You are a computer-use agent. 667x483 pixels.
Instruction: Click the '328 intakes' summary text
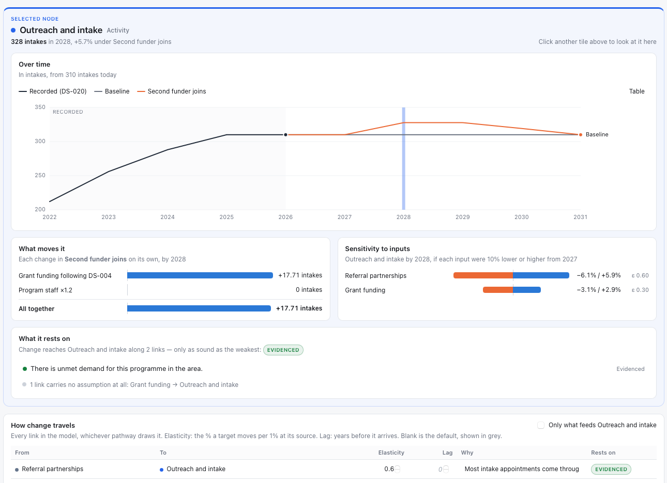point(28,42)
